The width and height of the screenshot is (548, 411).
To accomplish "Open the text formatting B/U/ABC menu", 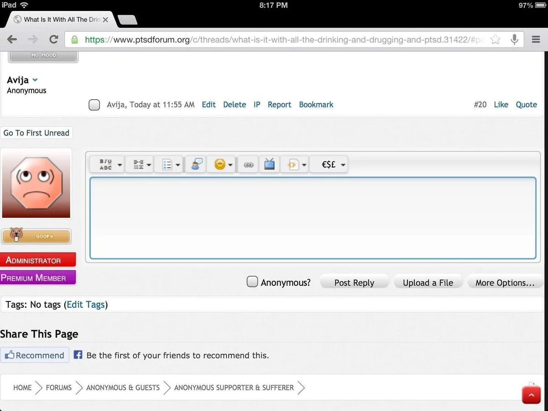I will 107,164.
